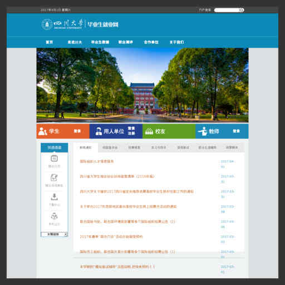Image resolution: width=285 pixels, height=285 pixels.
Task: Select the first news tab (active)
Action: point(86,148)
